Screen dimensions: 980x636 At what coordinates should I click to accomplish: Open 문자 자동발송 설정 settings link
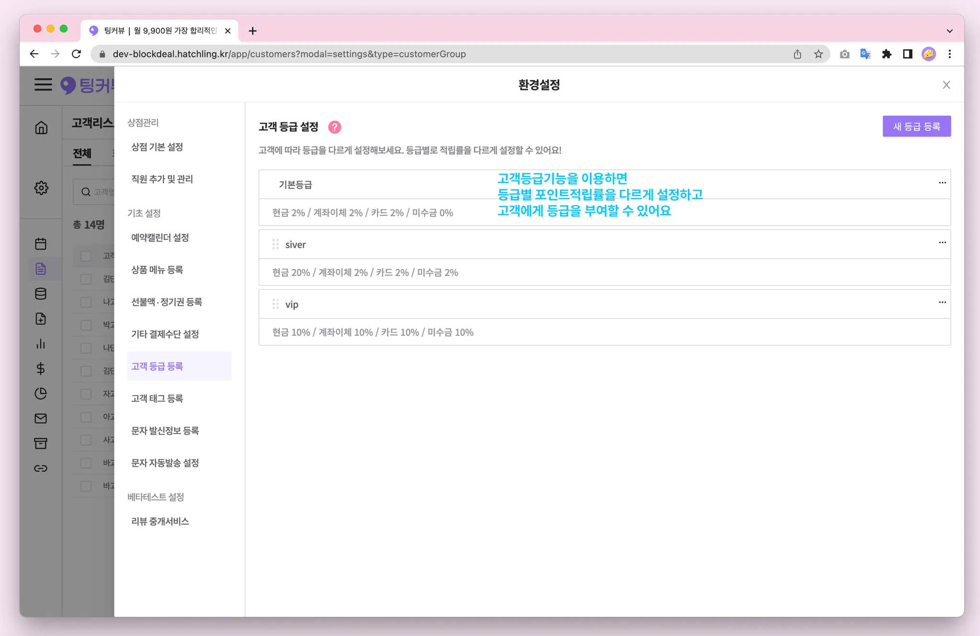(165, 463)
